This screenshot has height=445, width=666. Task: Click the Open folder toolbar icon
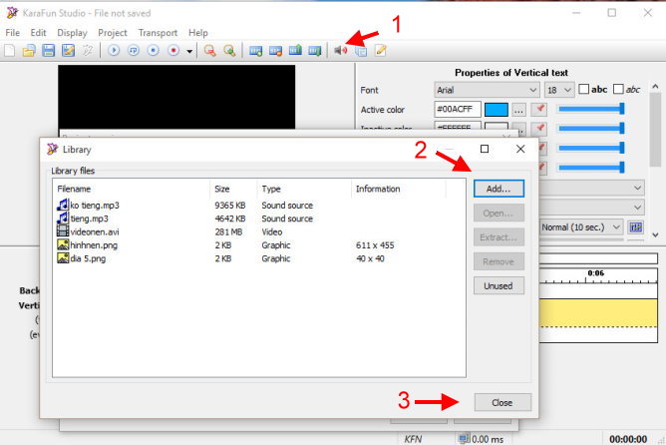click(x=29, y=50)
